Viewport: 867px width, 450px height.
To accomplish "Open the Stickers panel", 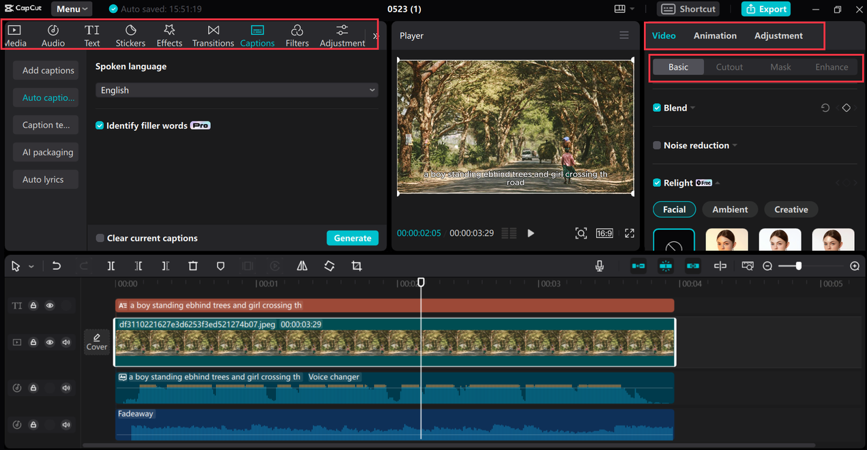I will click(x=130, y=35).
